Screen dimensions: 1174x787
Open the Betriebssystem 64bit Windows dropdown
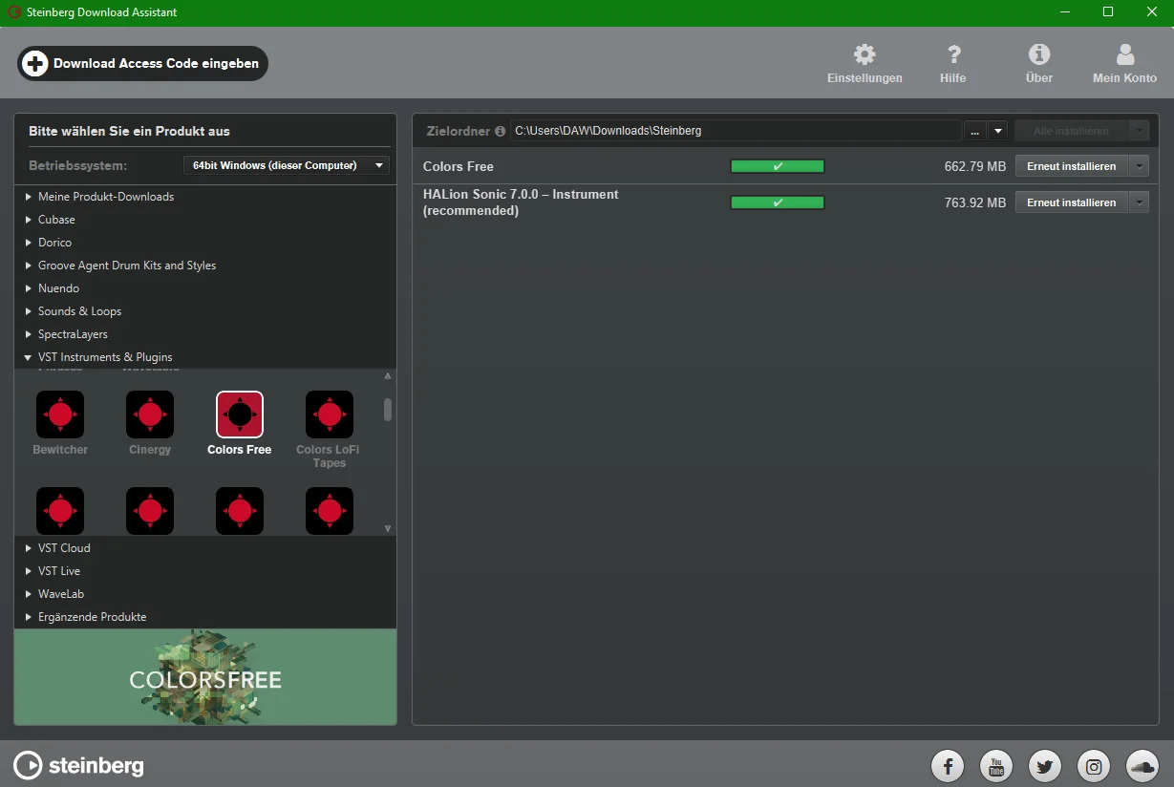point(287,165)
